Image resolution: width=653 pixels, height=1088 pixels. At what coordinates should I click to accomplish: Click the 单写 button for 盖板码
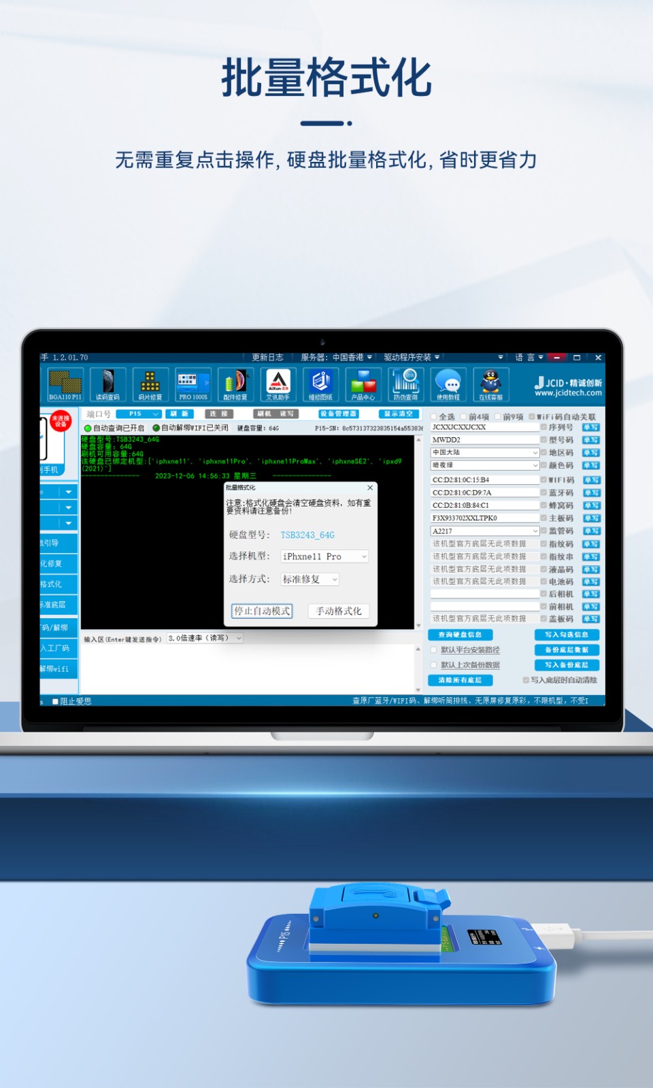point(591,619)
